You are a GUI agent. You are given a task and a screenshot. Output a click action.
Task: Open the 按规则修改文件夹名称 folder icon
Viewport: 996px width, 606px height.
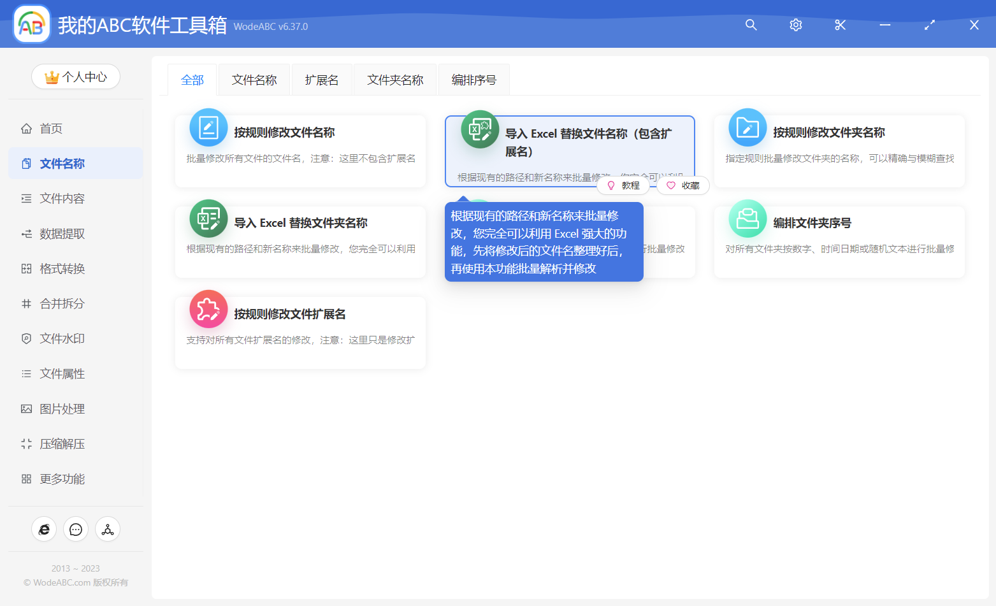[747, 127]
